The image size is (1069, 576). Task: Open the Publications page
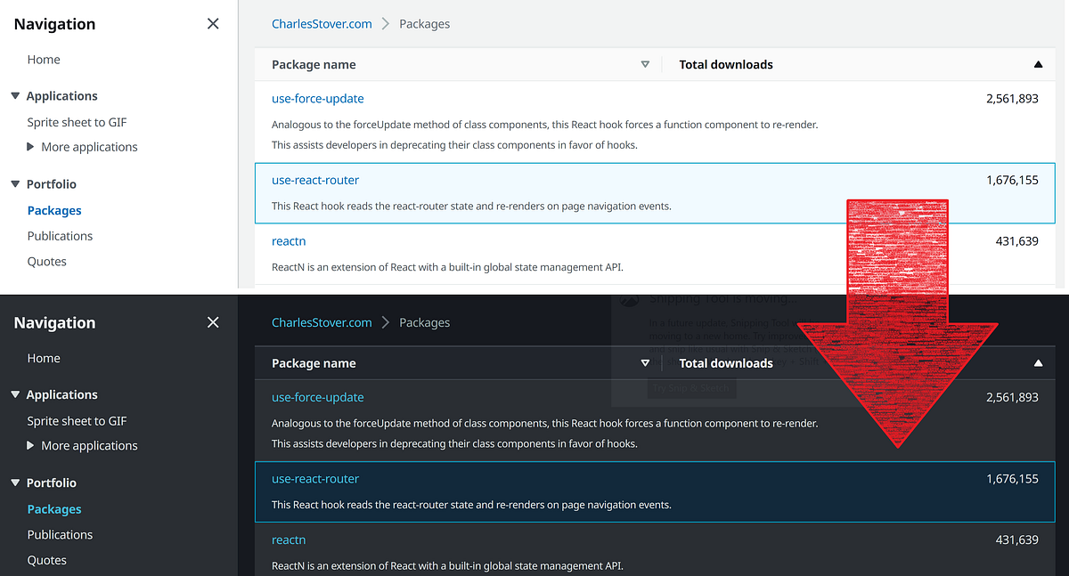tap(60, 235)
